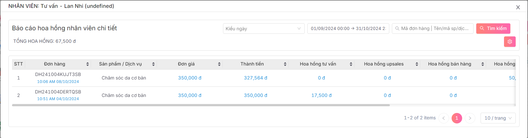Sort by Hoa hồng bán hàng column

point(482,64)
